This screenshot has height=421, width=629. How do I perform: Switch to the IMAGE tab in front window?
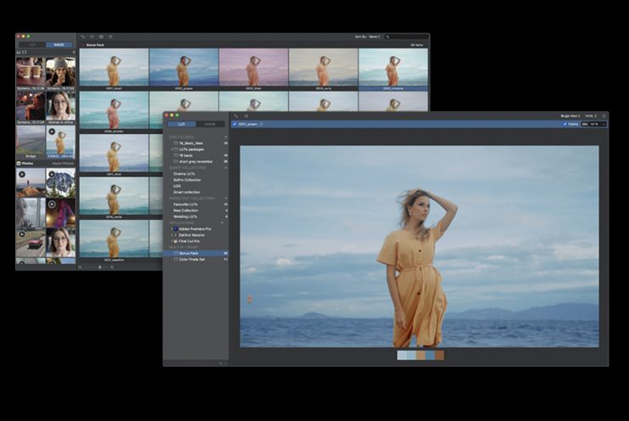(210, 124)
